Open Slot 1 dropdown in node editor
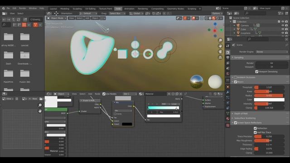This screenshot has width=290, height=163. (130, 94)
